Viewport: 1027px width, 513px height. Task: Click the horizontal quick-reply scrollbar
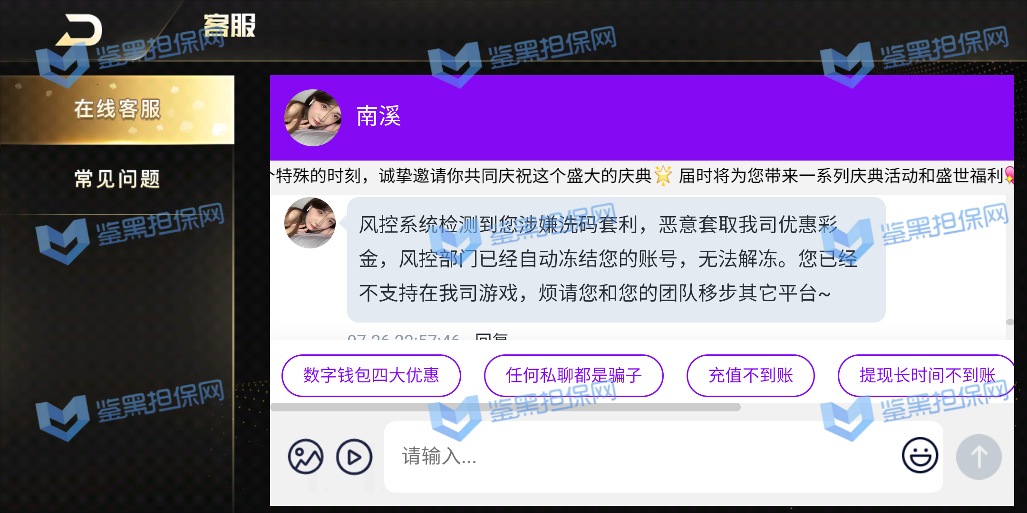pos(505,407)
